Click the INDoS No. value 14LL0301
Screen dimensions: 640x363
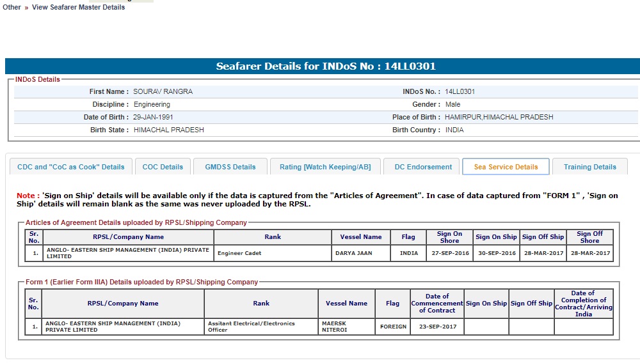coord(460,91)
